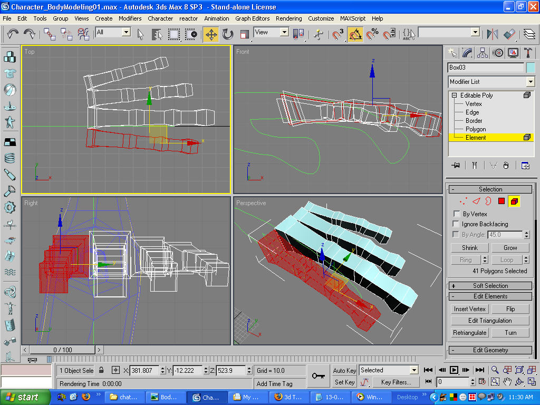Click the Grow button
Image resolution: width=540 pixels, height=405 pixels.
click(510, 248)
